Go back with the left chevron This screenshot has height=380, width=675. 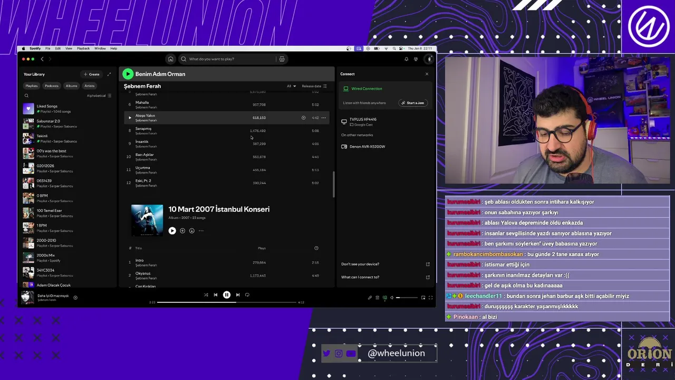pos(42,59)
